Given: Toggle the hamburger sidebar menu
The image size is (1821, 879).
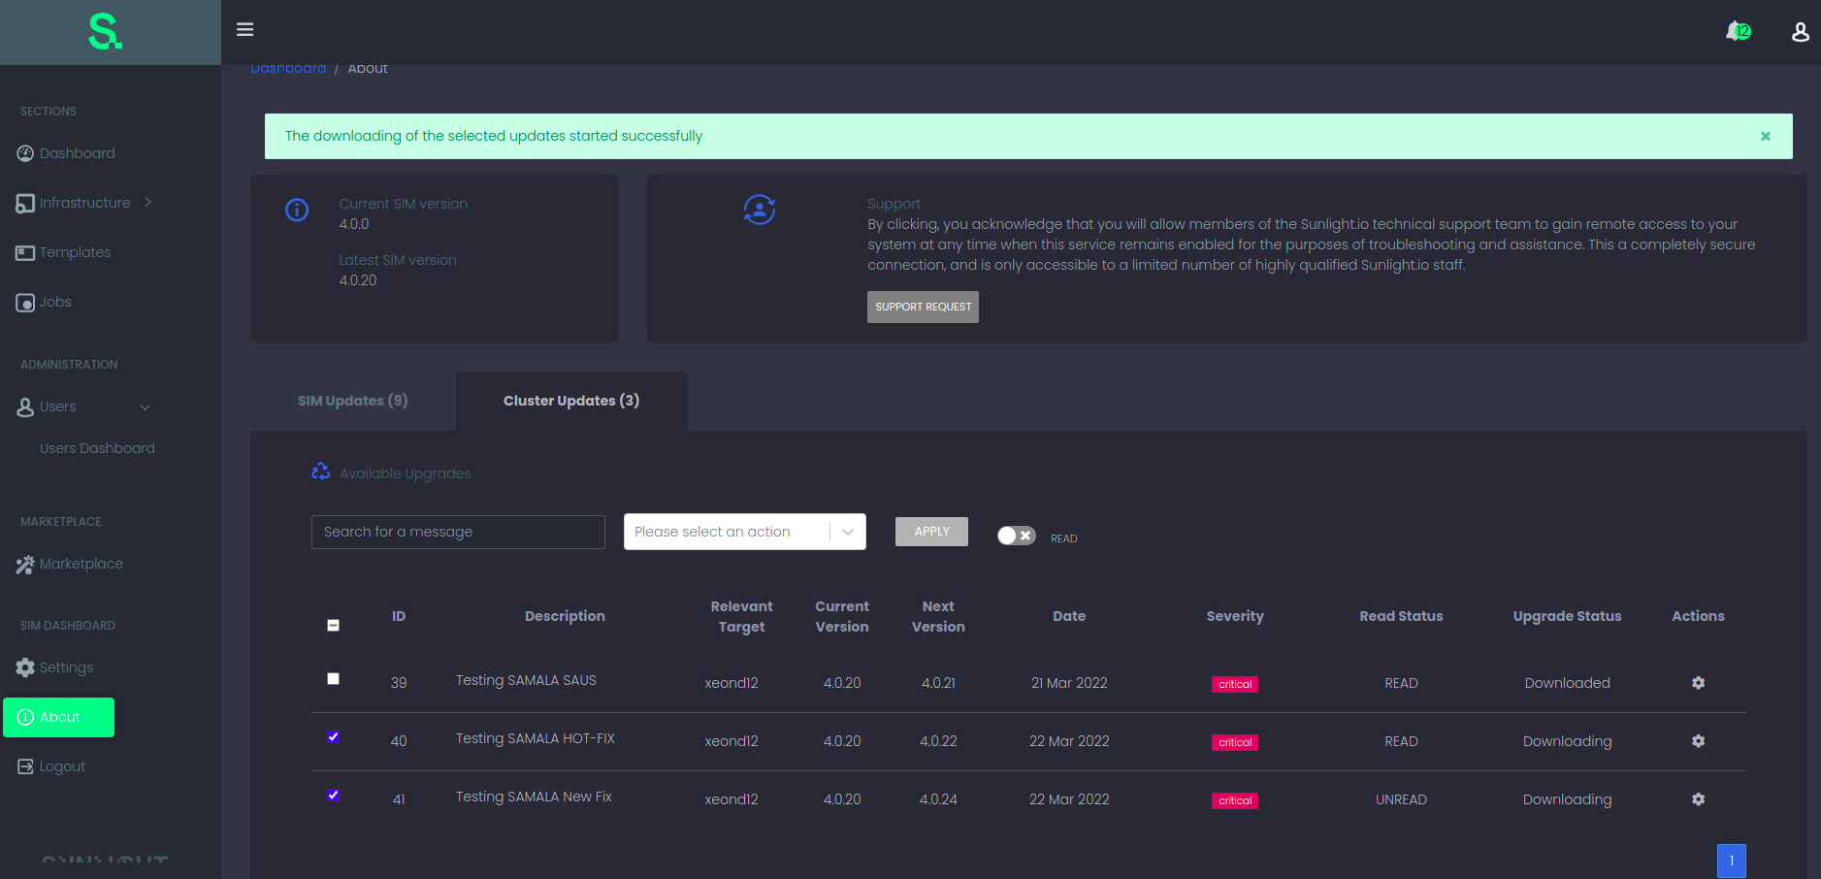Looking at the screenshot, I should [x=245, y=29].
